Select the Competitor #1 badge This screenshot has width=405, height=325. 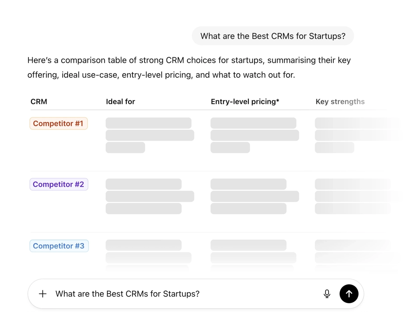[58, 123]
